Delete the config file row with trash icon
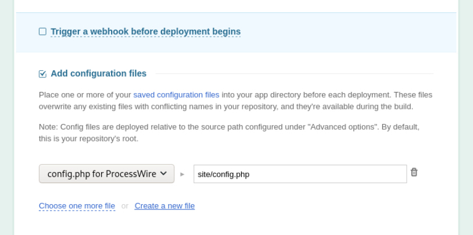This screenshot has height=235, width=473. 414,172
